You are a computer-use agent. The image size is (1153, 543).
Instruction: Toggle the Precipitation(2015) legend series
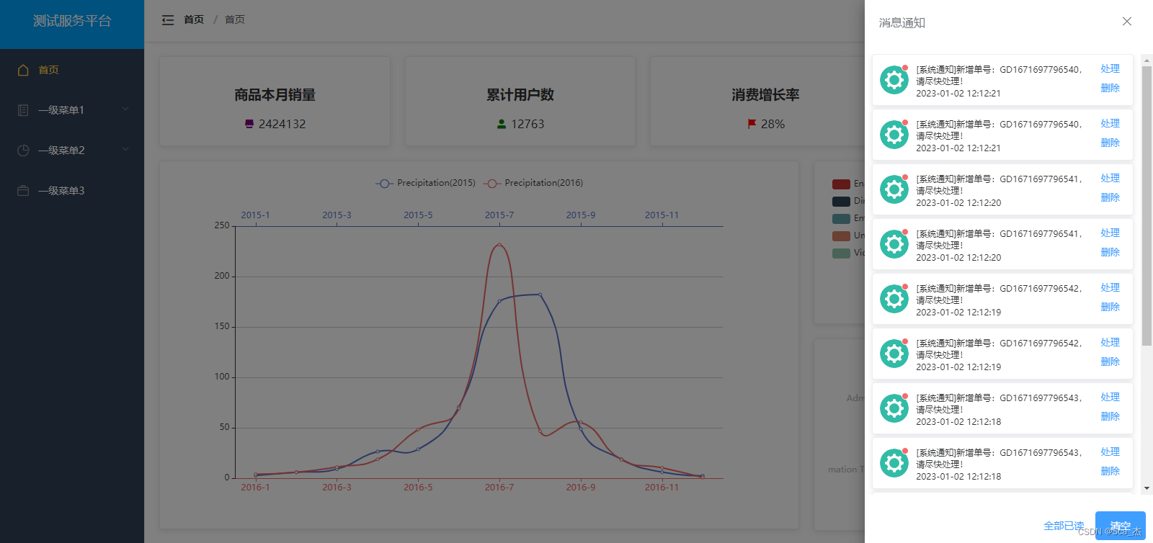[x=425, y=183]
